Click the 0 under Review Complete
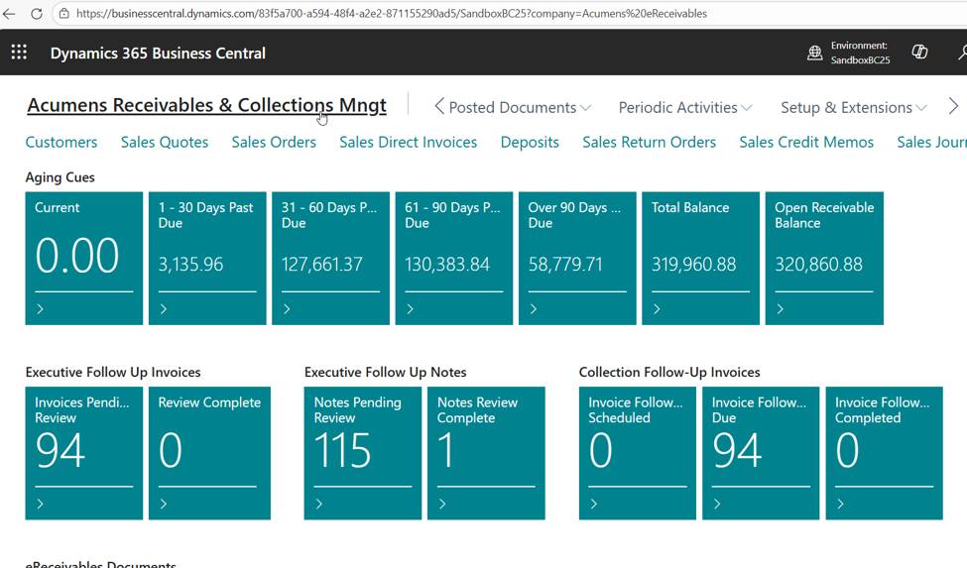 pyautogui.click(x=171, y=450)
